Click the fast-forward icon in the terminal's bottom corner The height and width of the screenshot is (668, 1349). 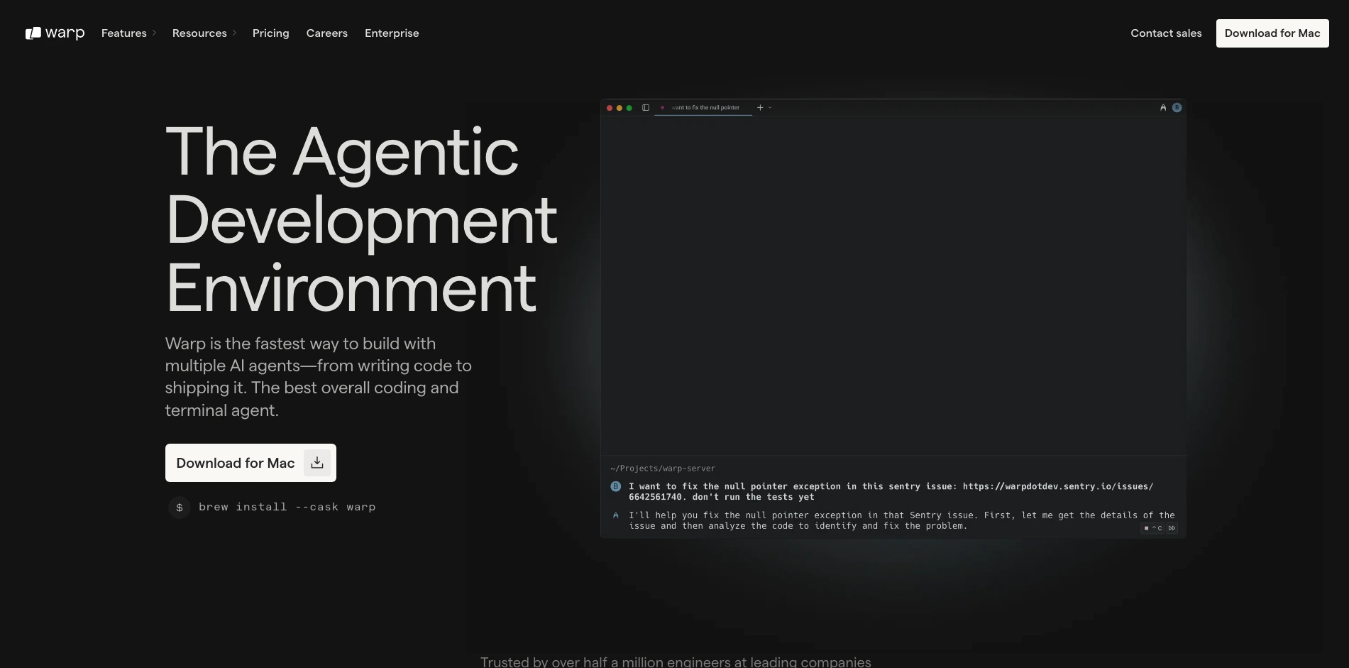[x=1172, y=528]
